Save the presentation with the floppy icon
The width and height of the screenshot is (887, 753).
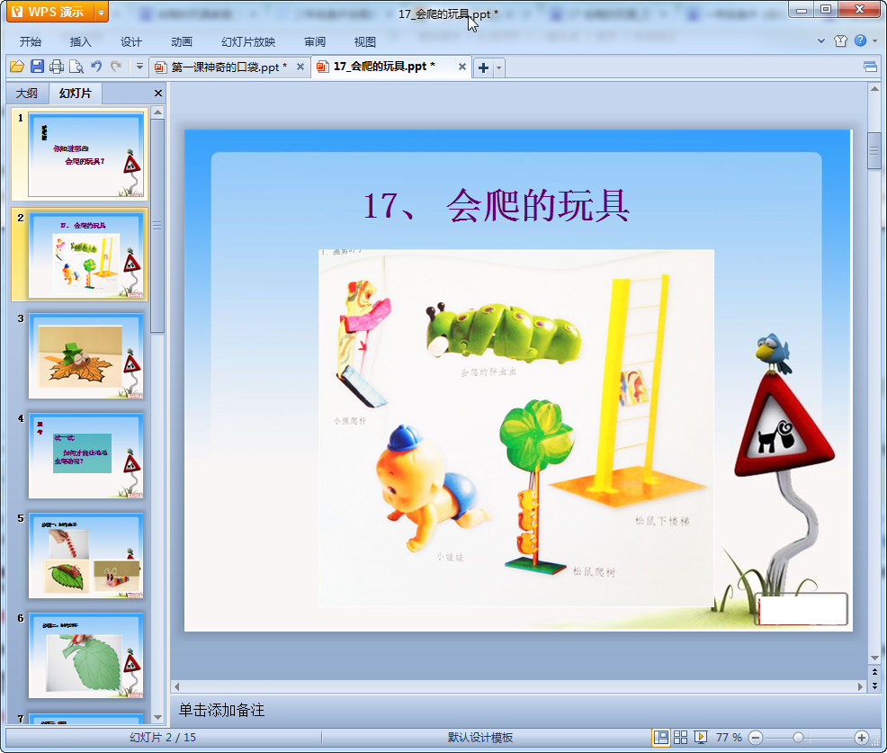coord(37,67)
